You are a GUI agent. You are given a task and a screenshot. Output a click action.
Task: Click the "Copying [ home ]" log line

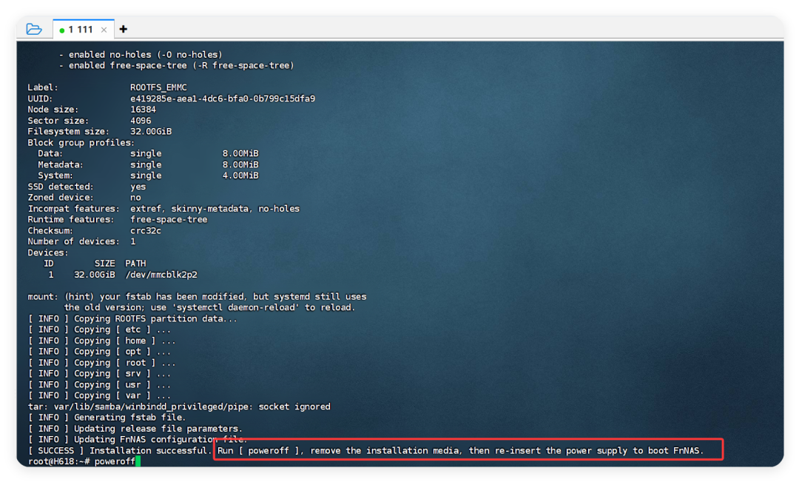coord(102,341)
